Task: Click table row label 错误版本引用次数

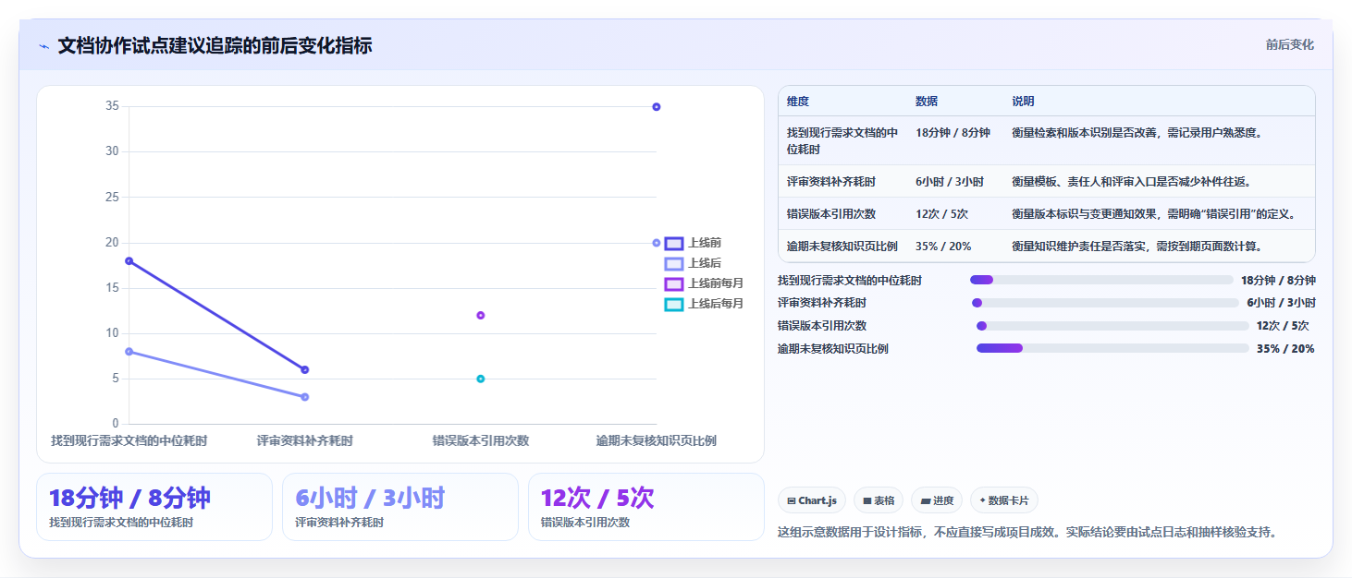Action: click(x=831, y=214)
